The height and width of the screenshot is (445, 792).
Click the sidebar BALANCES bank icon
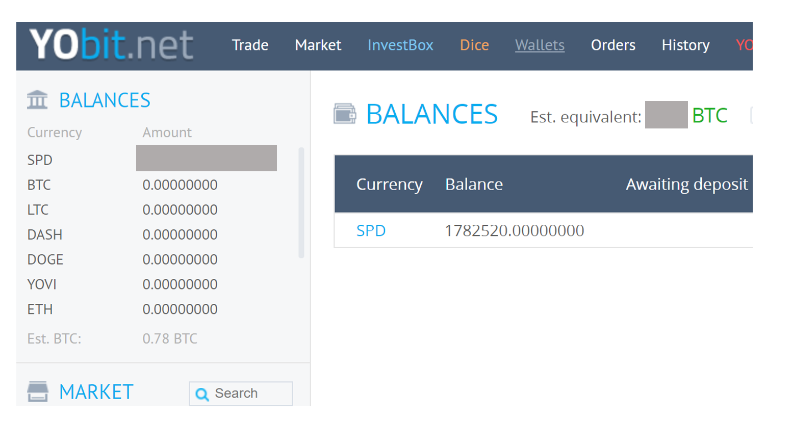pos(37,100)
